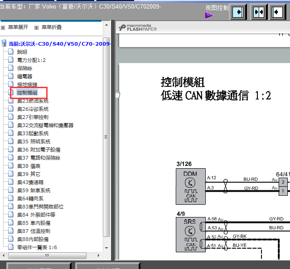
Task: Click the 菜单展开 expand-menu link
Action: 18,27
